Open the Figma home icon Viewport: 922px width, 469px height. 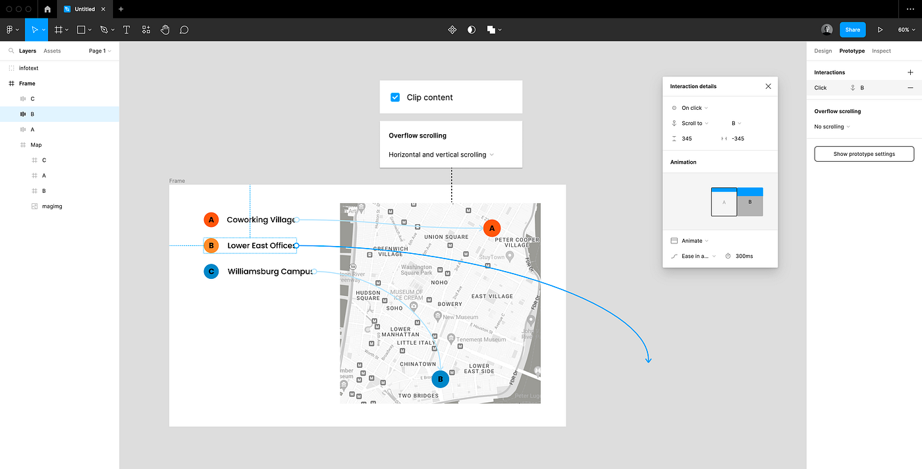(x=47, y=9)
